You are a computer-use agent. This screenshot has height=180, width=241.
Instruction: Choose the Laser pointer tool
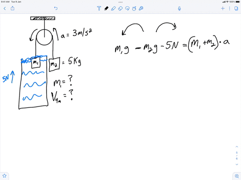coord(141,8)
